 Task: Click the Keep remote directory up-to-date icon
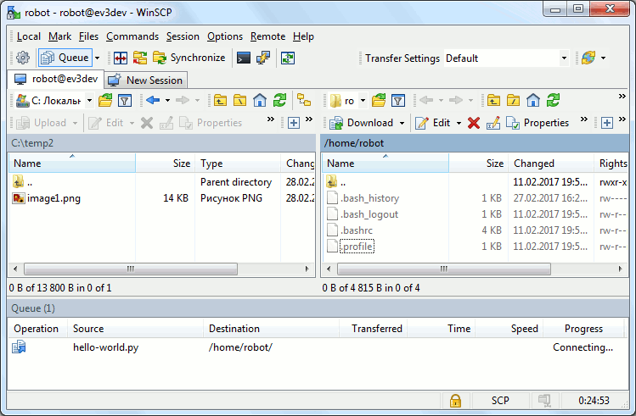[288, 58]
